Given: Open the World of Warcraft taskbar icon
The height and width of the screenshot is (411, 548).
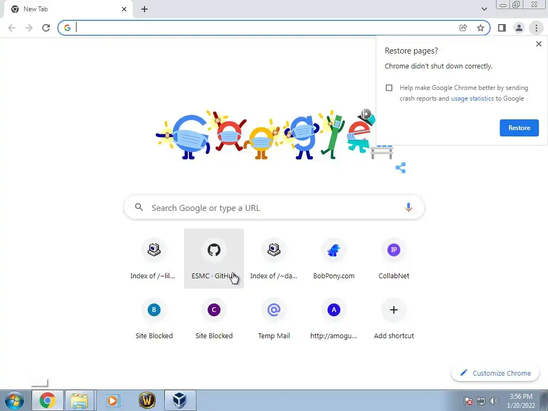Looking at the screenshot, I should pos(147,400).
